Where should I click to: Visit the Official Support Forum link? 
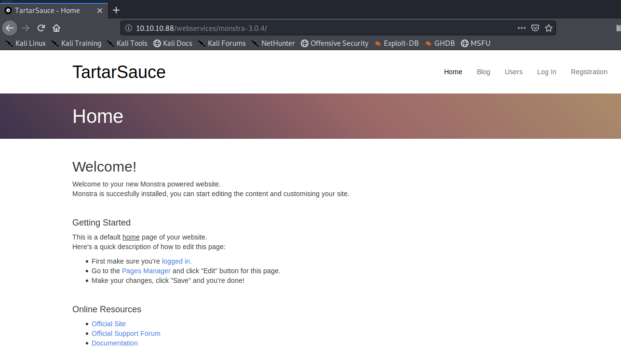pyautogui.click(x=126, y=333)
